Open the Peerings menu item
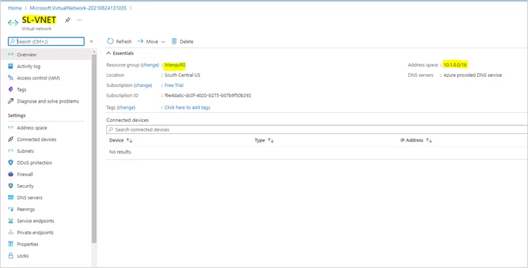 tap(26, 210)
